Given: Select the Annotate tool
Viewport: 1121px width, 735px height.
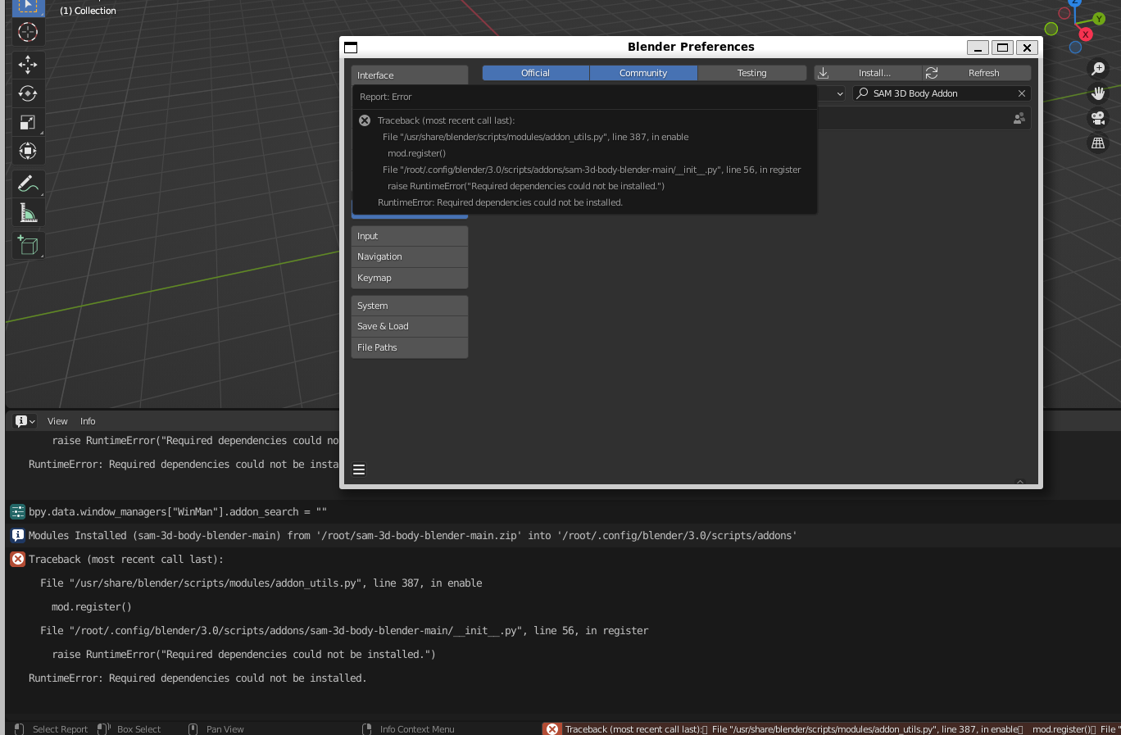Looking at the screenshot, I should [28, 184].
